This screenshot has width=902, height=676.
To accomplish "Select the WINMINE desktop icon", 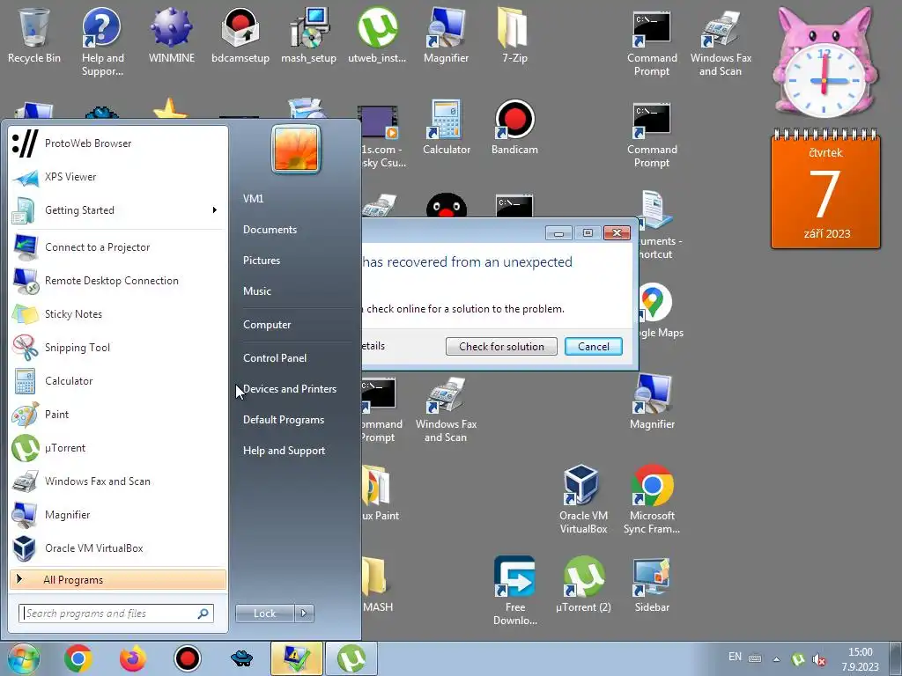I will 172,35.
